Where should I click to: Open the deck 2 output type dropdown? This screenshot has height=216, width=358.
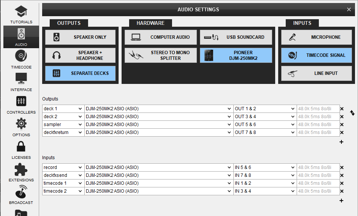[63, 117]
